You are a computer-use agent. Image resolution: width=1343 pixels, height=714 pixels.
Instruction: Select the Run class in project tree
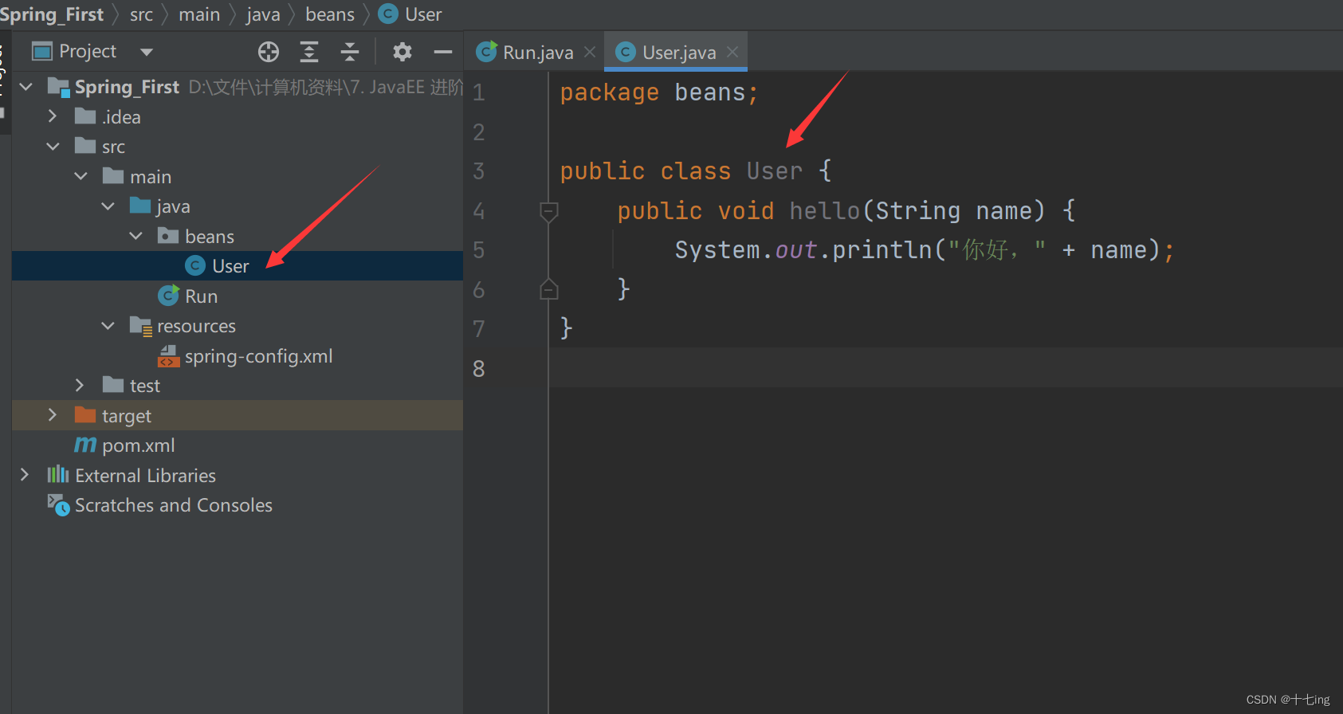tap(201, 296)
